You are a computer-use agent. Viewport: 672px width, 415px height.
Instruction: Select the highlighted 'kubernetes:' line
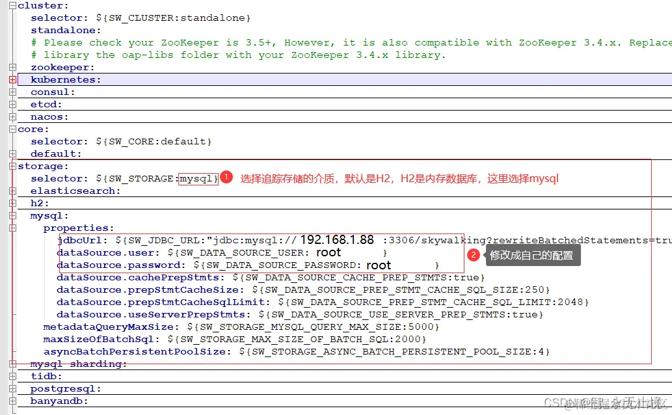click(x=345, y=80)
